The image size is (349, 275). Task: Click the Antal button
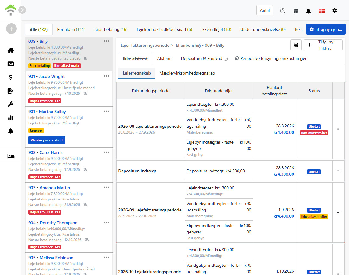click(265, 10)
